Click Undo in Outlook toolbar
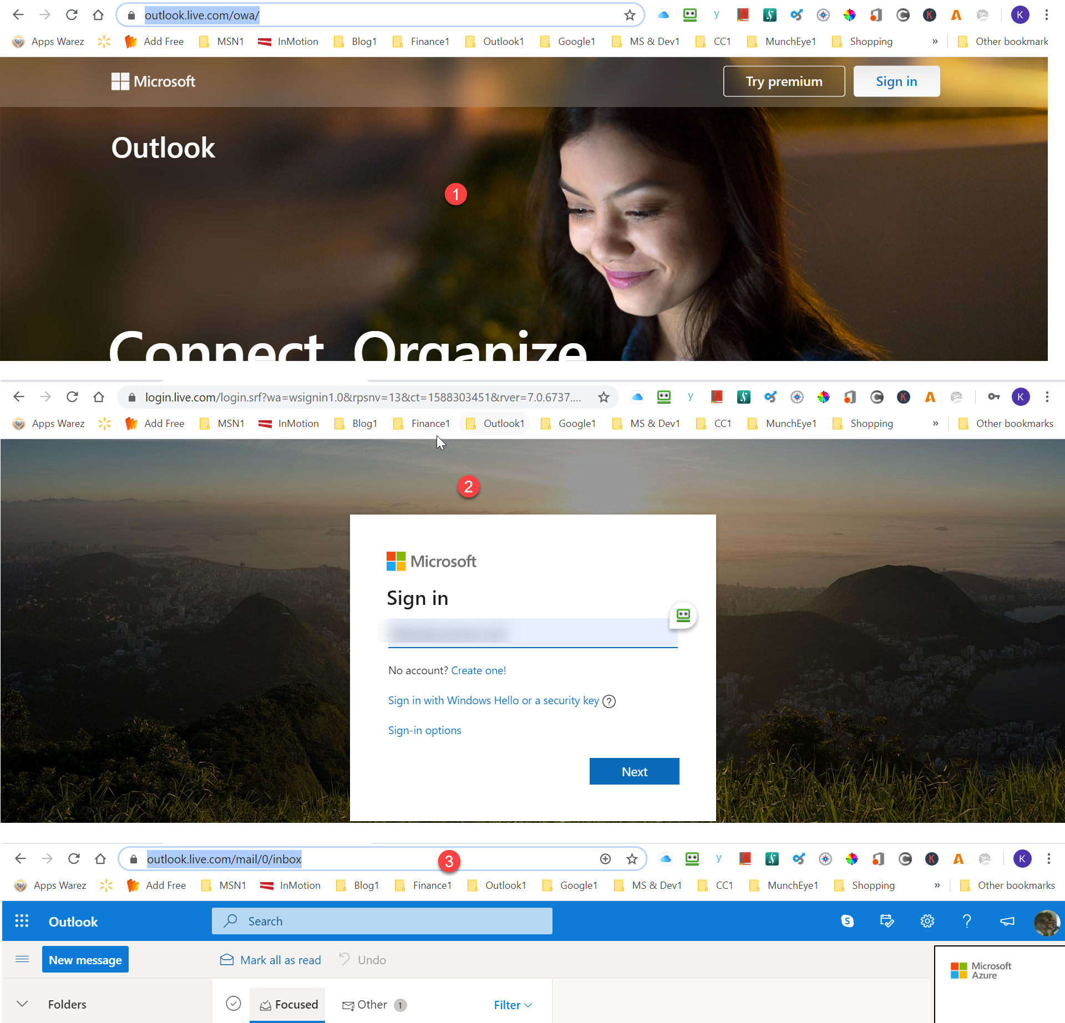Screen dimensions: 1065x1023 362,960
